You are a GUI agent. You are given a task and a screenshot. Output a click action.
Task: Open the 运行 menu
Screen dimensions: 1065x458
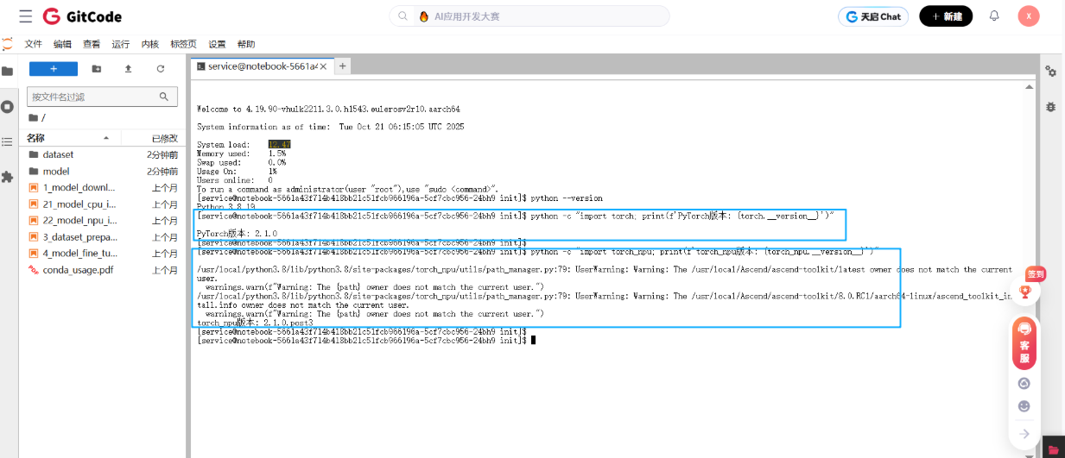(x=121, y=44)
